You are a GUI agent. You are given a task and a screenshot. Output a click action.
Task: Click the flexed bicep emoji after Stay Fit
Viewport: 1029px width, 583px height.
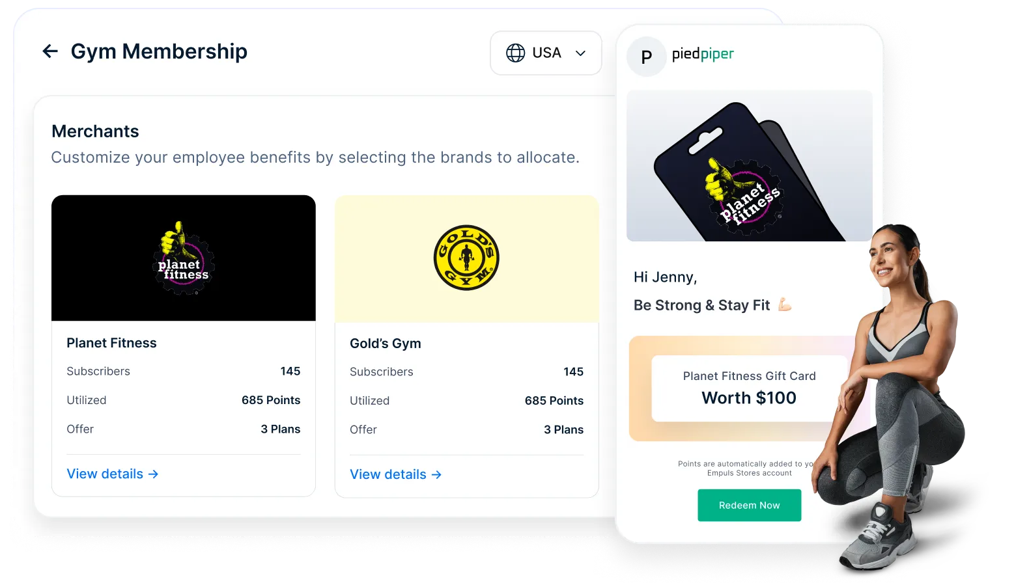click(785, 305)
